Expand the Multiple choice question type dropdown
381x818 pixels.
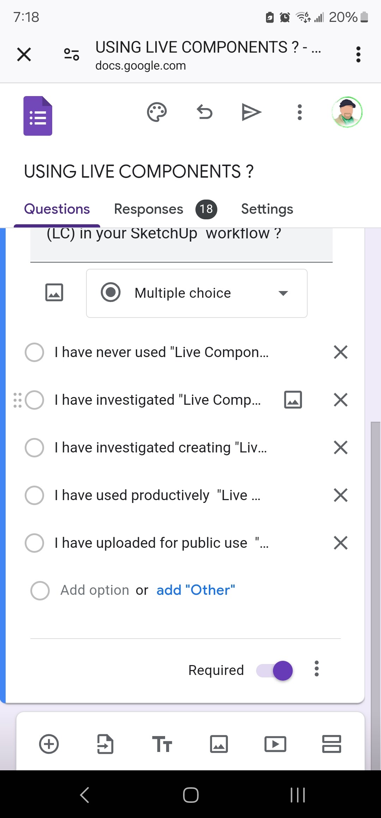click(197, 293)
